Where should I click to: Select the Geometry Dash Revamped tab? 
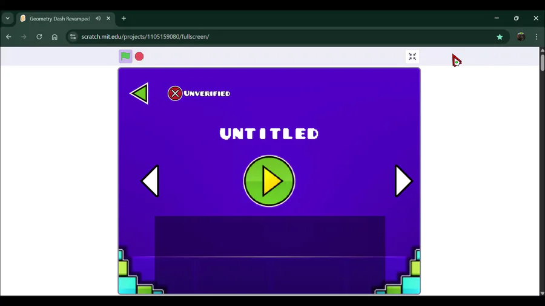pyautogui.click(x=59, y=18)
